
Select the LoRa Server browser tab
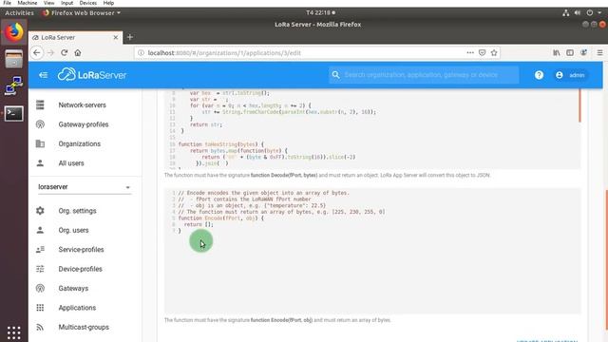pyautogui.click(x=75, y=37)
